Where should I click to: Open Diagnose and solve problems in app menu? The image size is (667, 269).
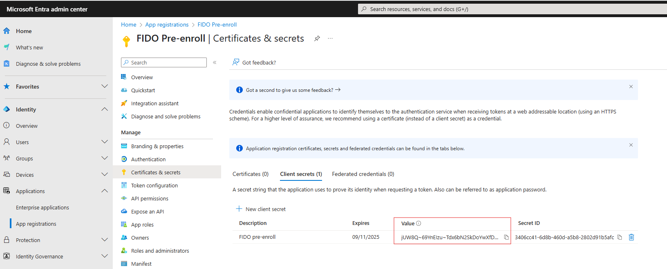click(x=167, y=116)
